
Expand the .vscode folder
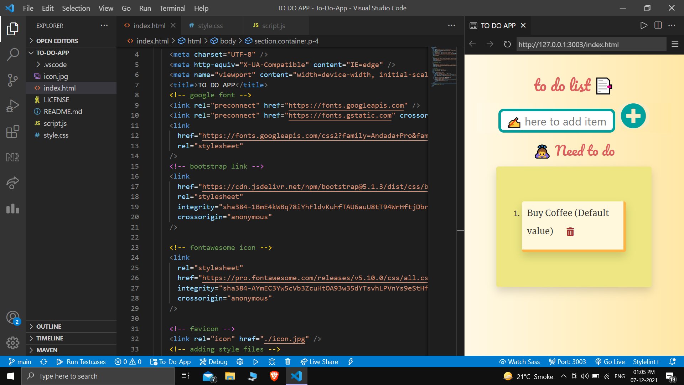pyautogui.click(x=55, y=65)
